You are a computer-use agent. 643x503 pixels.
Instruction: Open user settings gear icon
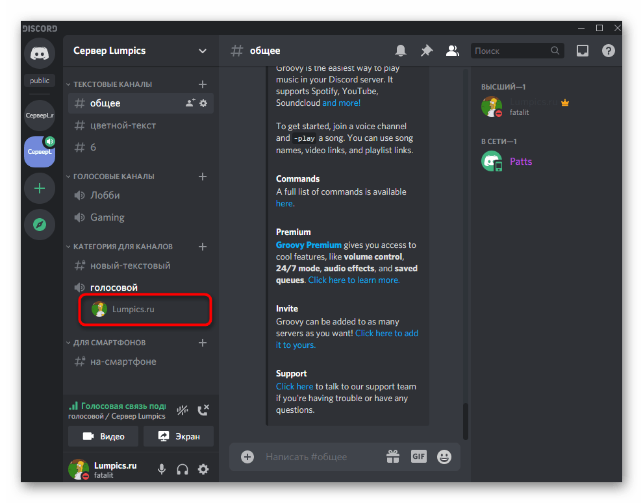[203, 469]
